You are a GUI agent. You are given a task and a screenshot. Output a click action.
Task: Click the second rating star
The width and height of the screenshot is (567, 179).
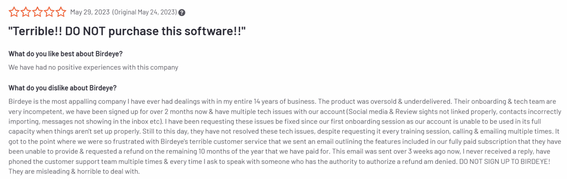[25, 12]
